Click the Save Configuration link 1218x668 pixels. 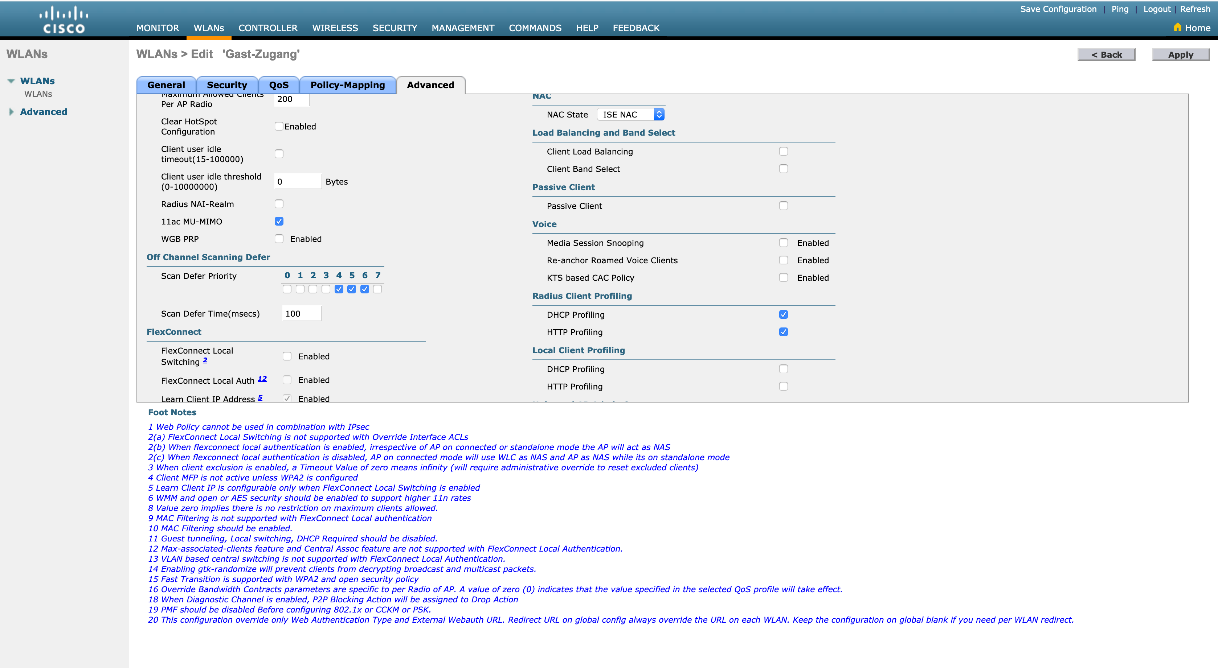[1058, 9]
